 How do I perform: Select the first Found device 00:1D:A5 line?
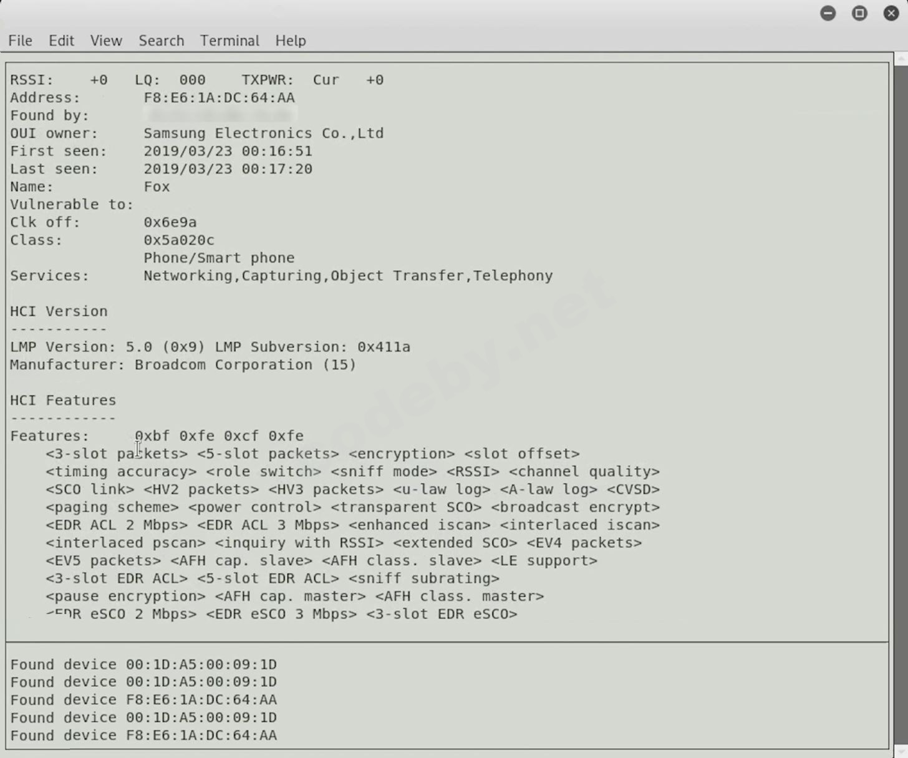point(143,664)
